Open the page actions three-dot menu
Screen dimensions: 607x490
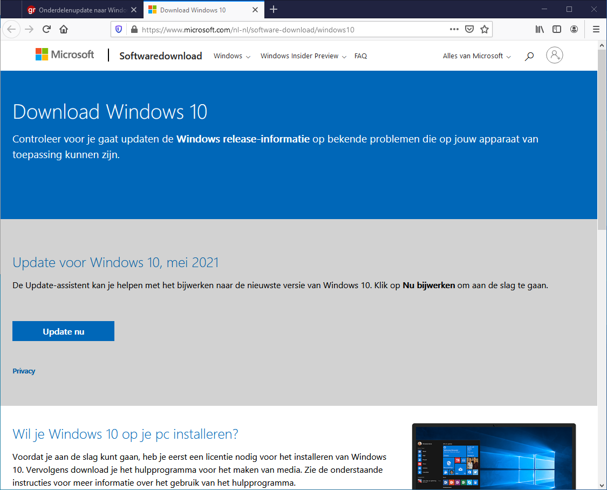click(x=454, y=29)
